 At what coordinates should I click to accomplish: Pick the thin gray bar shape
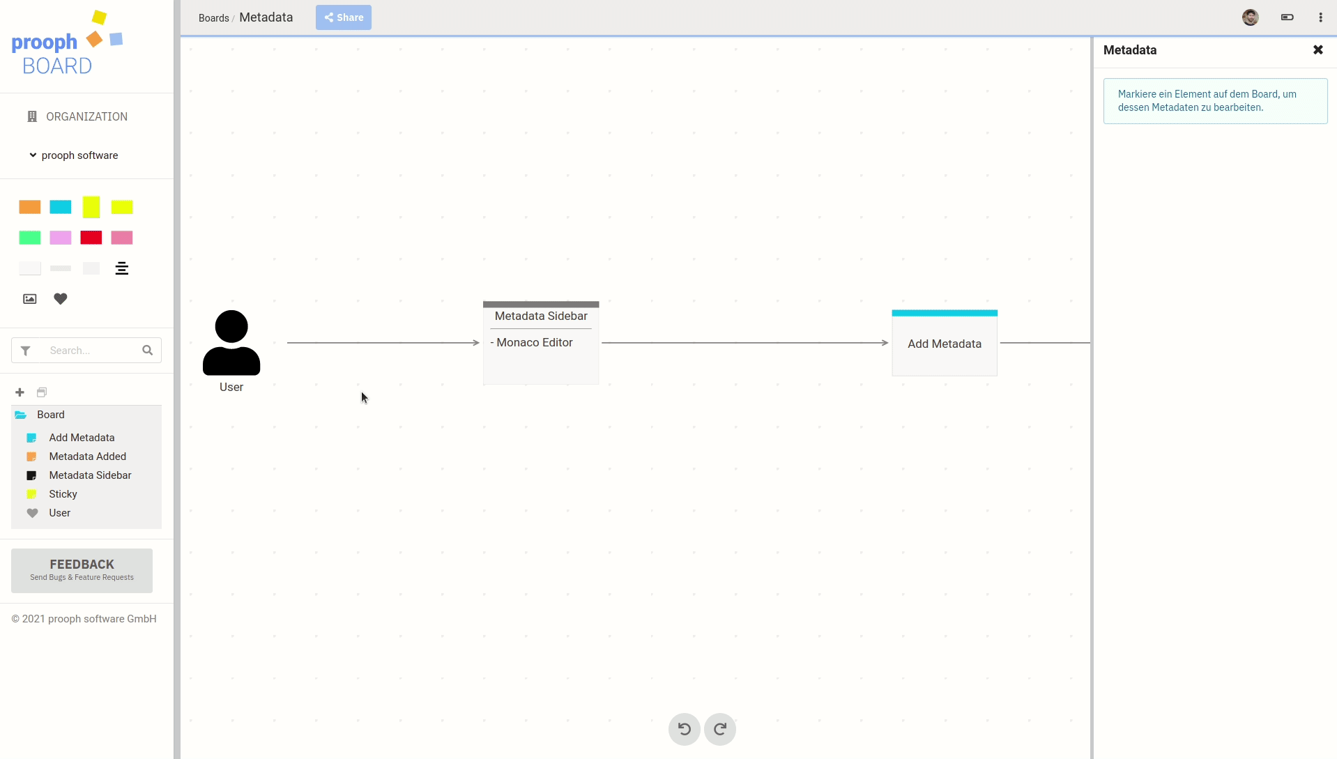point(61,268)
